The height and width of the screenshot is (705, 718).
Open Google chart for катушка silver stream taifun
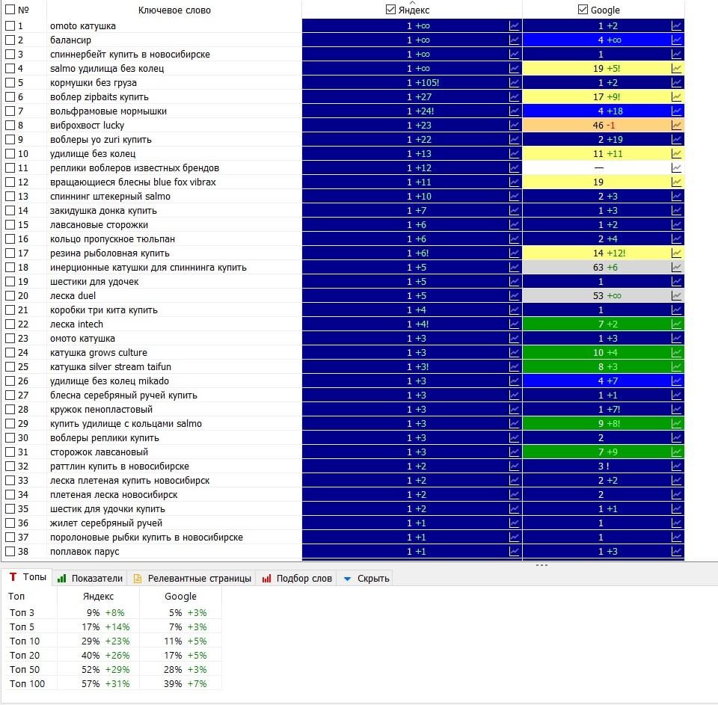677,366
